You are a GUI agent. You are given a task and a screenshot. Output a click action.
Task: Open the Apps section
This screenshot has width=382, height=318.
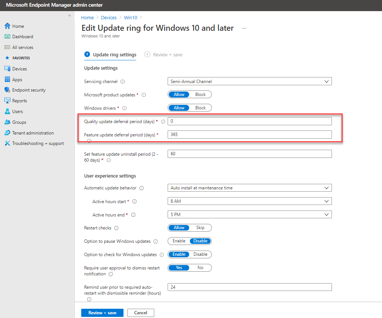point(16,79)
